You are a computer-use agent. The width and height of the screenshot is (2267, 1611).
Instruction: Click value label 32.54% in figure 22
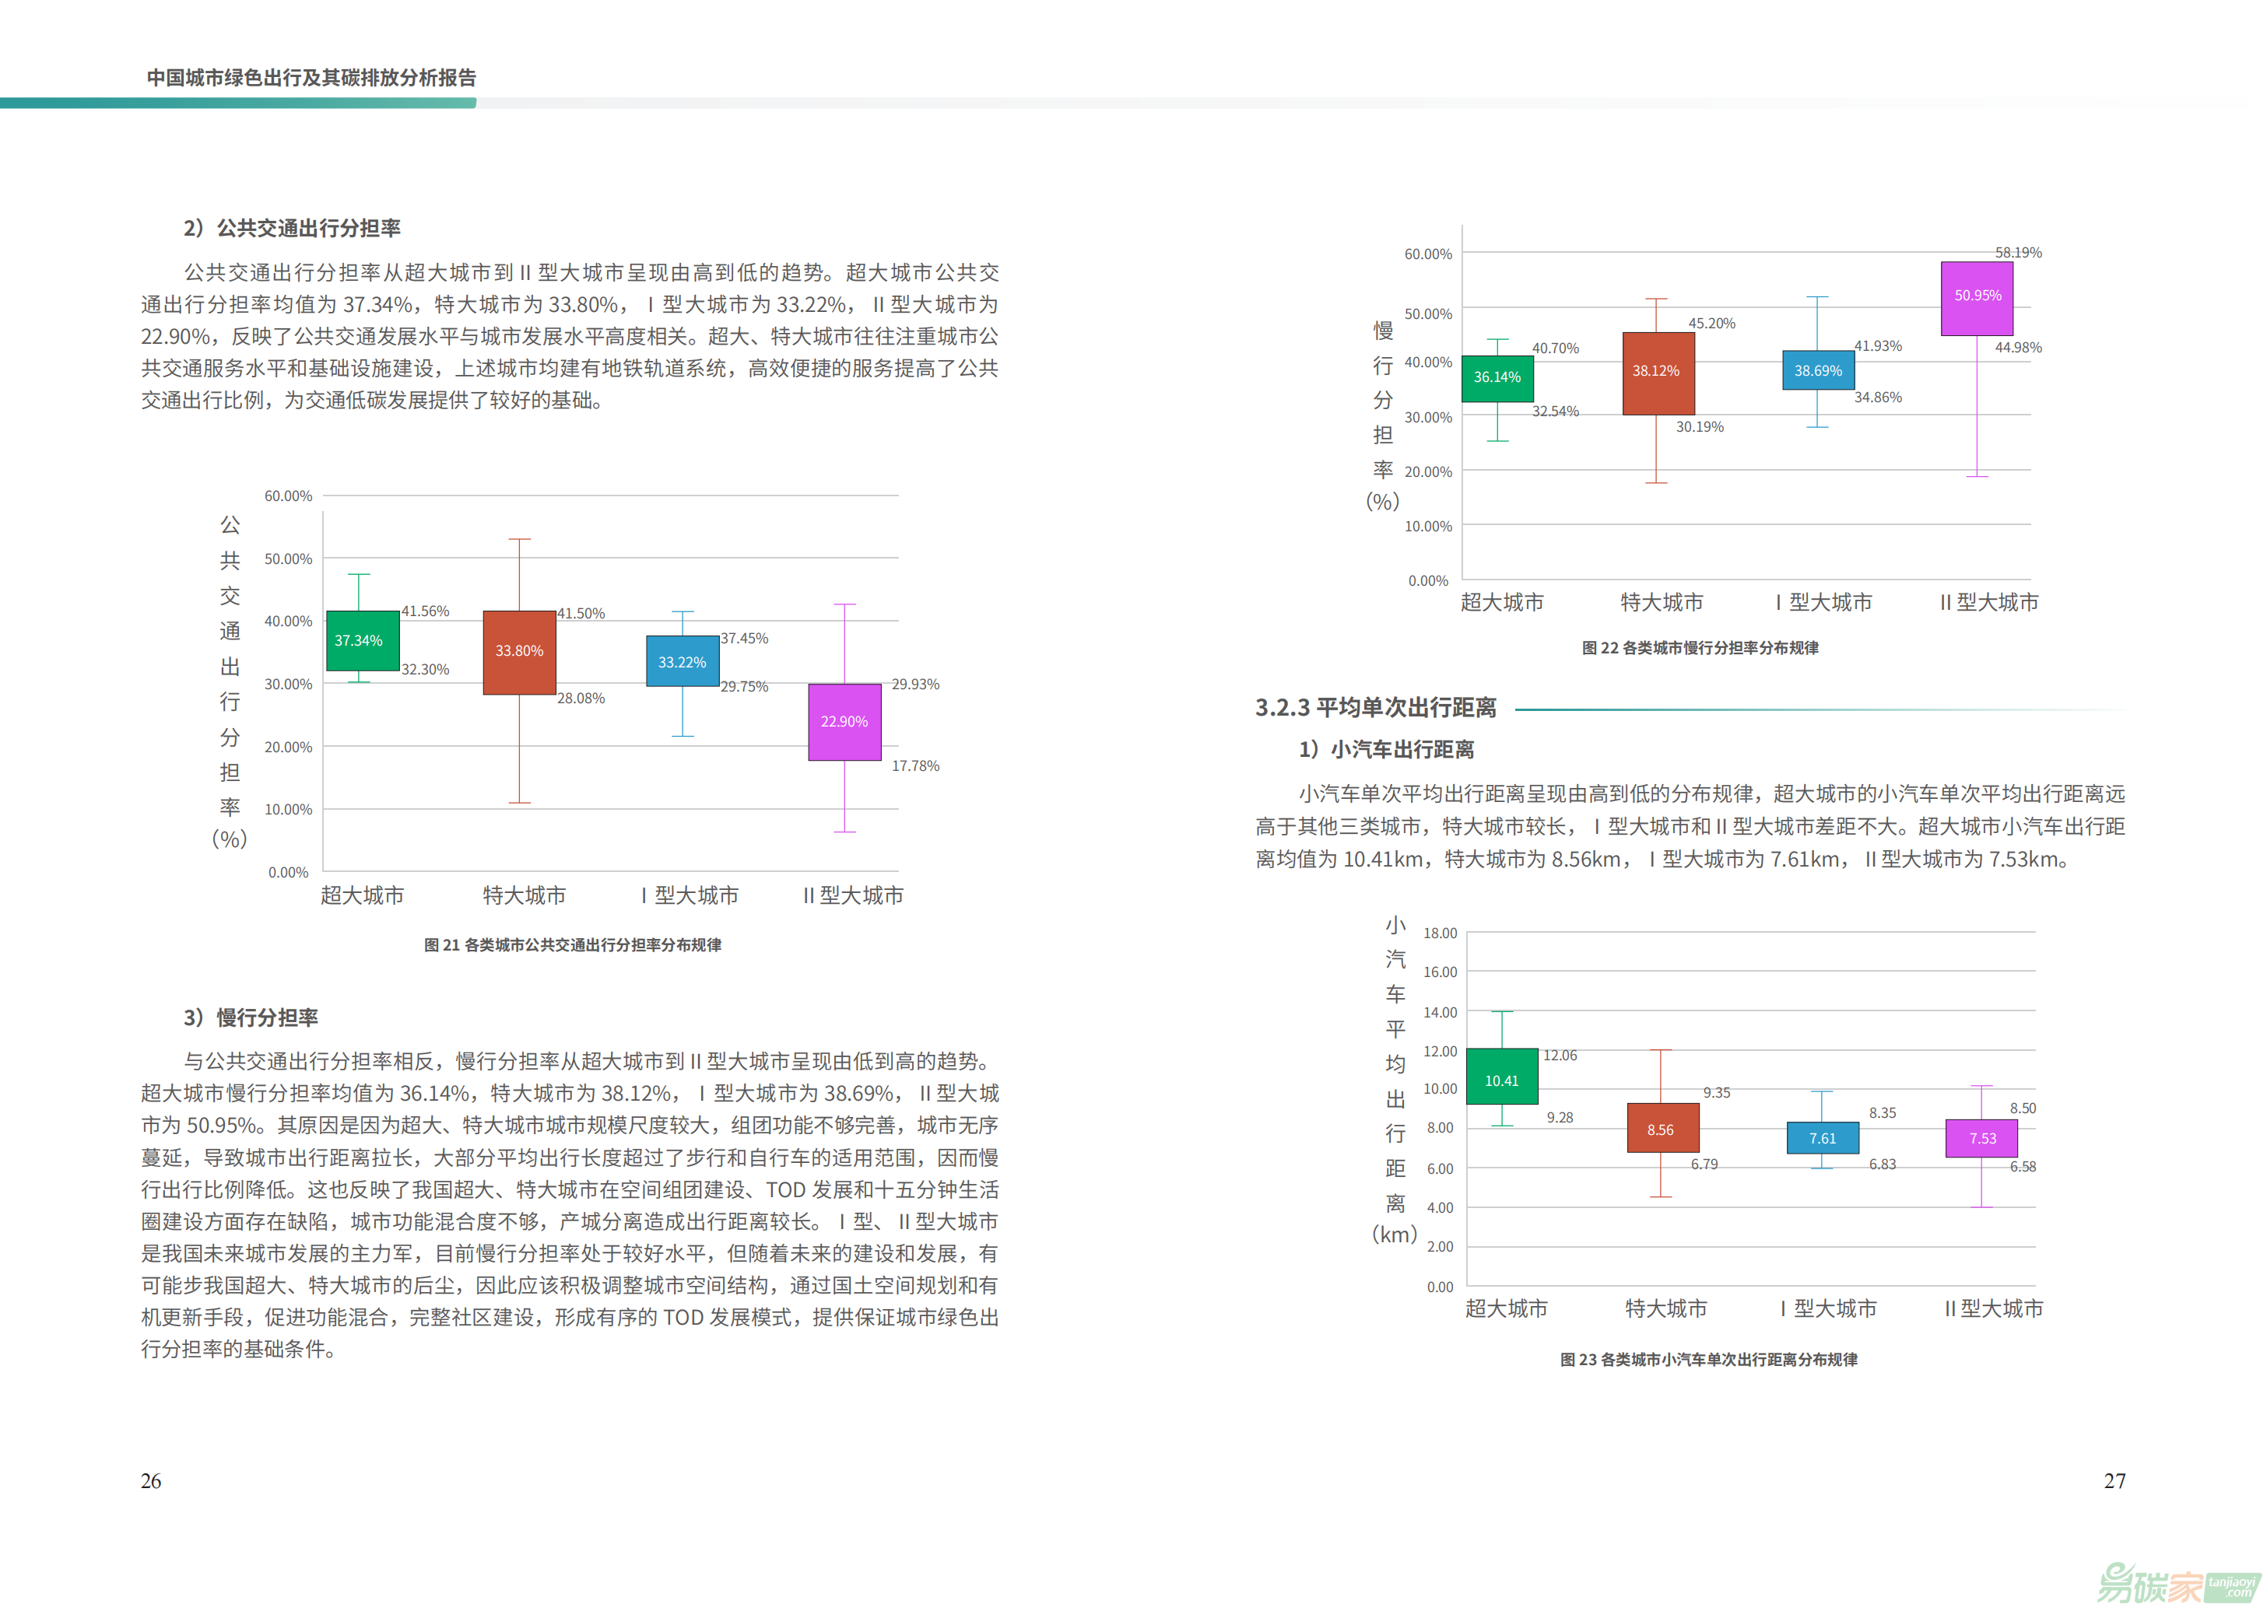point(1554,411)
